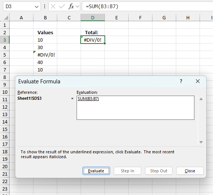Screen dimensions: 213x195
Task: Click cell B4 containing 30
Action: pos(45,48)
